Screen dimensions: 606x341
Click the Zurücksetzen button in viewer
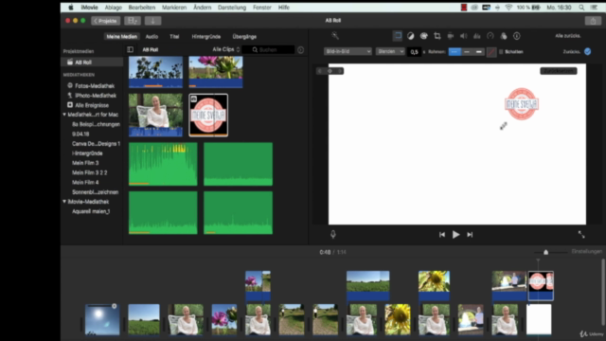click(559, 71)
